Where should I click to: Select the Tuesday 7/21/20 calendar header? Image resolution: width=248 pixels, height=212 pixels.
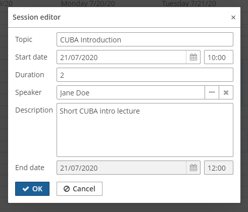[189, 4]
